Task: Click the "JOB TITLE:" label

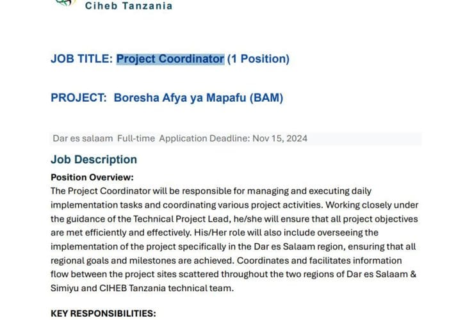Action: 81,59
